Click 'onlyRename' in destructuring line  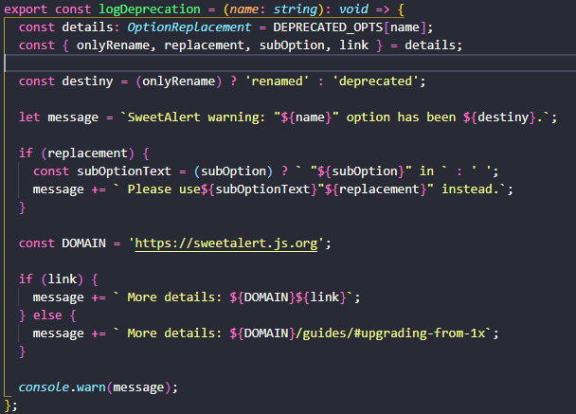[113, 45]
